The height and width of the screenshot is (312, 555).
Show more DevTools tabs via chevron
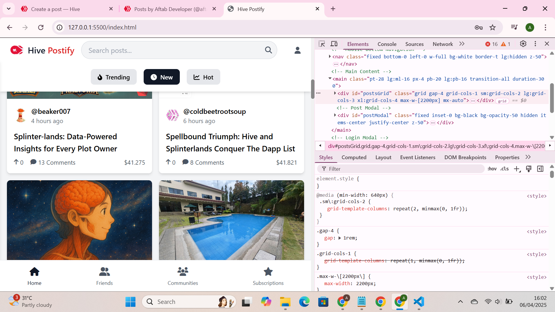[462, 44]
